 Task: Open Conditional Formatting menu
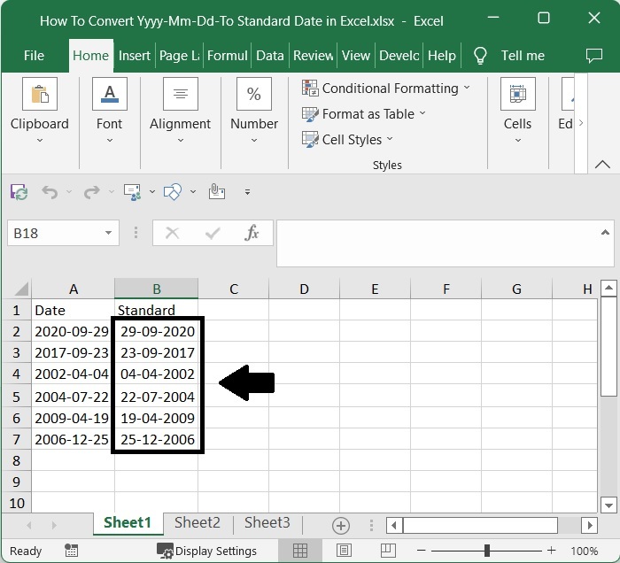tap(386, 88)
